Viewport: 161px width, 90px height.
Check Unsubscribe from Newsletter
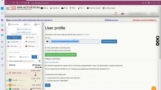[46, 81]
